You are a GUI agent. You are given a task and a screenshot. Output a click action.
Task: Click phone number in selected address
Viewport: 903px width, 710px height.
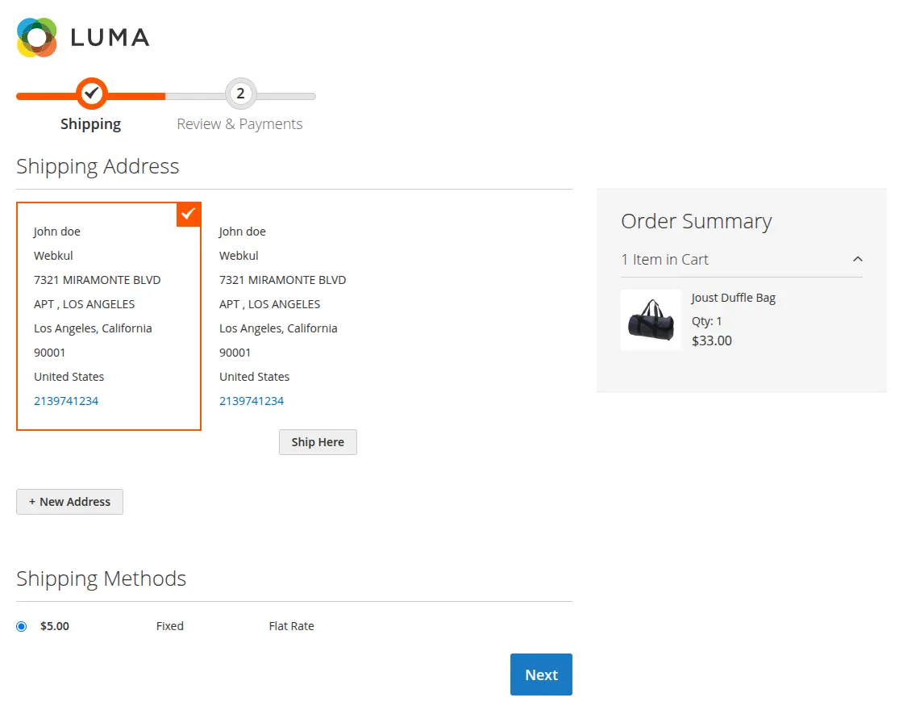[66, 401]
